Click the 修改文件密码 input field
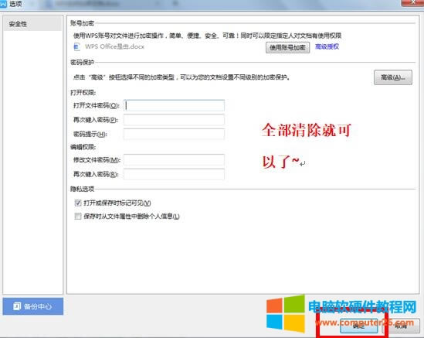The height and width of the screenshot is (338, 424). (174, 160)
